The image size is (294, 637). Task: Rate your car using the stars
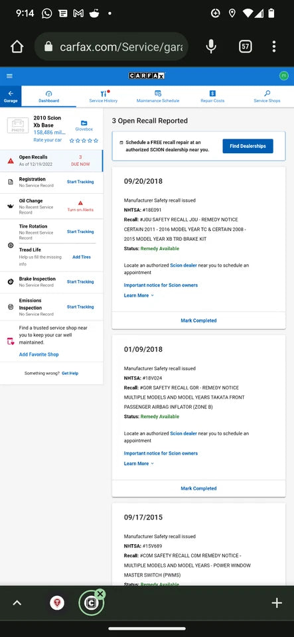click(84, 141)
